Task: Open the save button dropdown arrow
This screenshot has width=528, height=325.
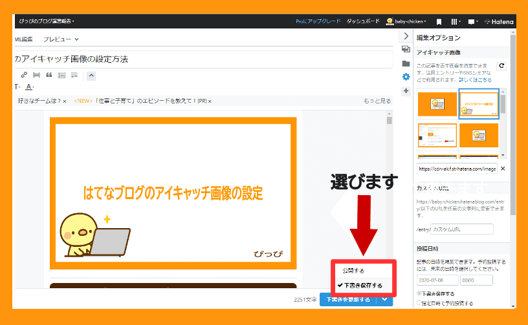Action: 384,299
